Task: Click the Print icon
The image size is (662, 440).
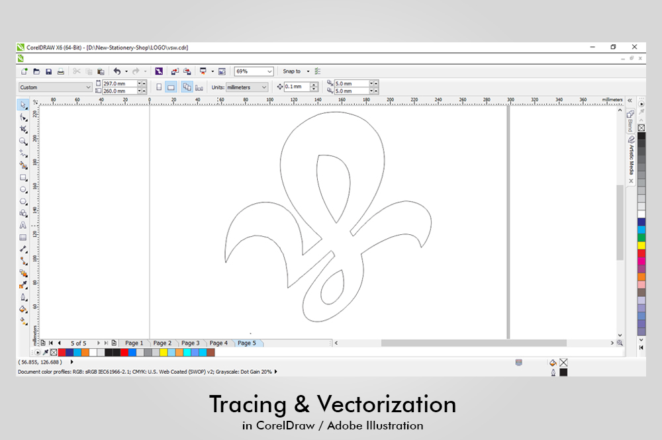Action: pyautogui.click(x=60, y=71)
